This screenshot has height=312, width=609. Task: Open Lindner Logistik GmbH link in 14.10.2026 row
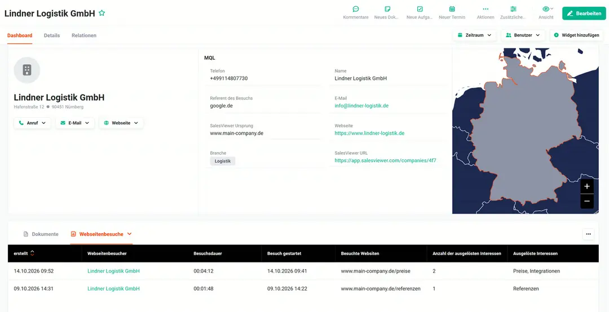113,271
